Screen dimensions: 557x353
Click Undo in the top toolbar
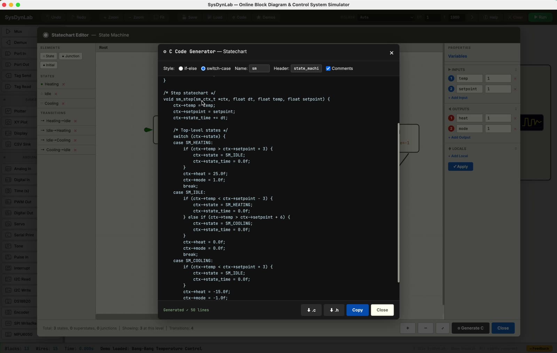[53, 17]
